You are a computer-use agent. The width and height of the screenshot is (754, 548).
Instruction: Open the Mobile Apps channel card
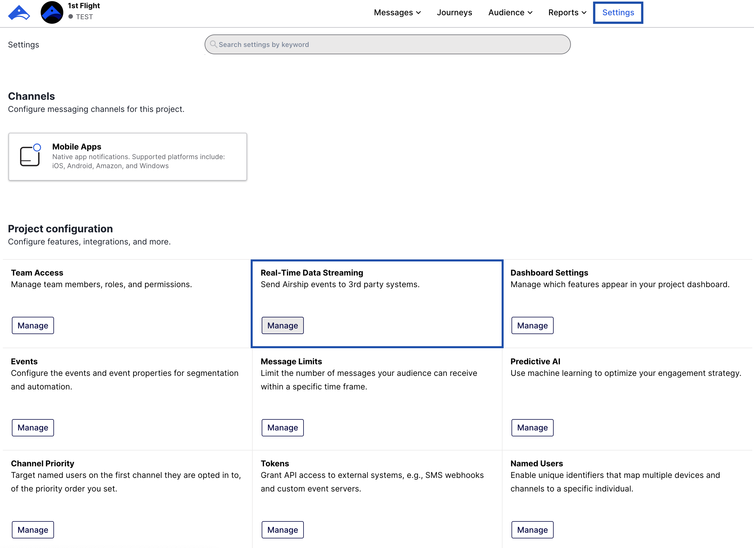click(x=128, y=157)
